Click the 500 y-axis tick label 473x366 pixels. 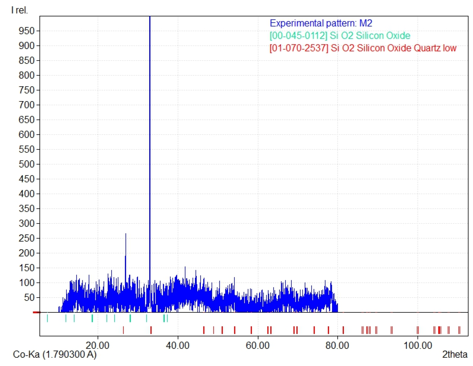(x=26, y=164)
